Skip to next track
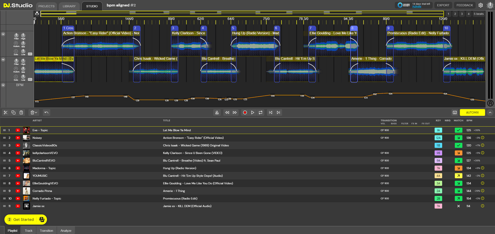The width and height of the screenshot is (495, 234). [279, 113]
